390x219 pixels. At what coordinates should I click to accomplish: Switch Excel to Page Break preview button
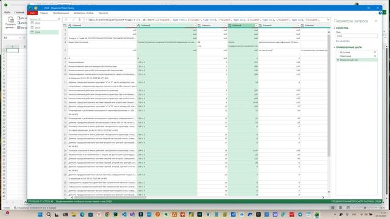[348, 207]
